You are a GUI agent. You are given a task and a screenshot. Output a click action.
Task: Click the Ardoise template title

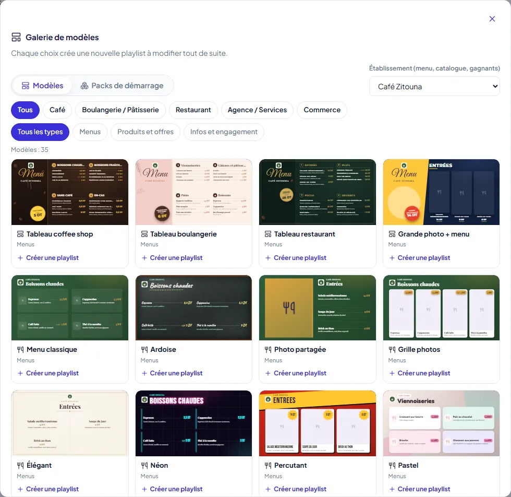click(x=163, y=349)
